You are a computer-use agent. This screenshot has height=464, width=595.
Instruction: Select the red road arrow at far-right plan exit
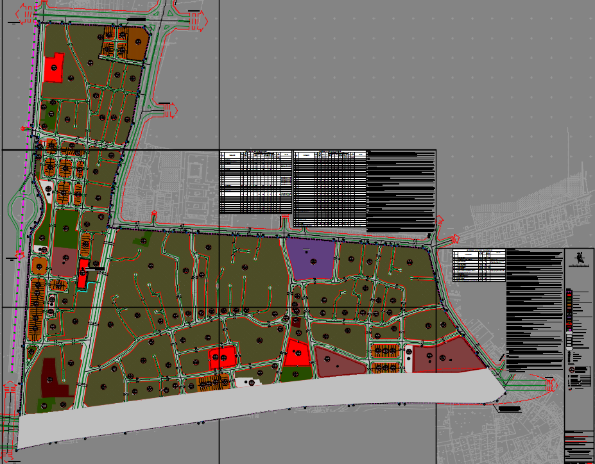coord(549,386)
